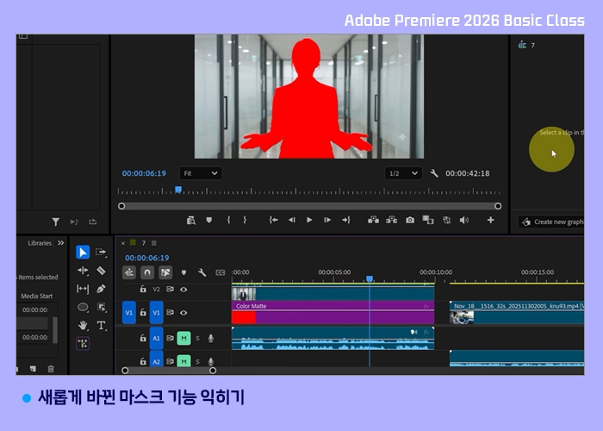The image size is (603, 431).
Task: Select the A1 audio clip waveform
Action: point(333,338)
